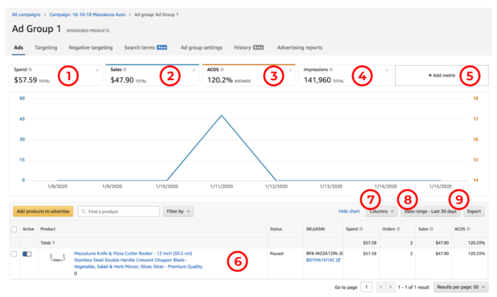
Task: Open the Search terms tab
Action: 139,47
